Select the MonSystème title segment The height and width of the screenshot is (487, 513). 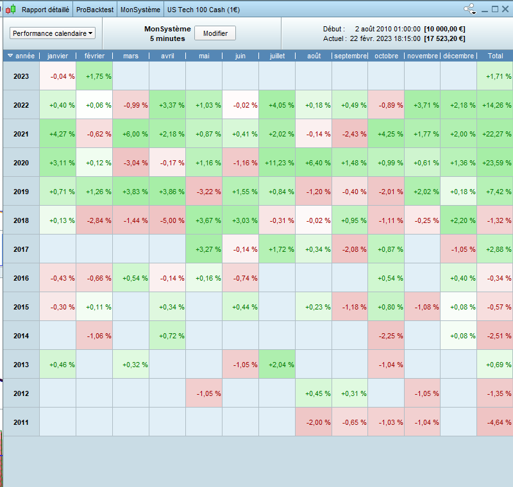pyautogui.click(x=140, y=10)
